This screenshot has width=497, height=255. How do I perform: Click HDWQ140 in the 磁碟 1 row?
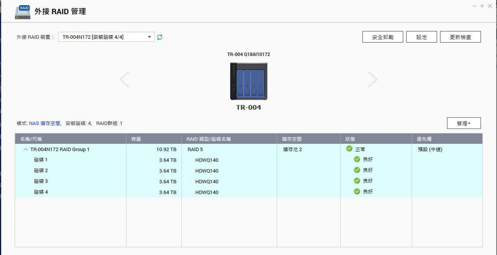pos(207,160)
